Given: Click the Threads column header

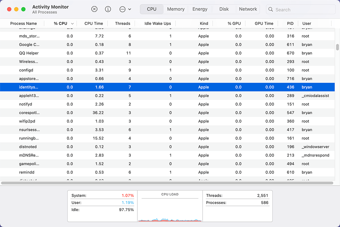Looking at the screenshot, I should (122, 23).
